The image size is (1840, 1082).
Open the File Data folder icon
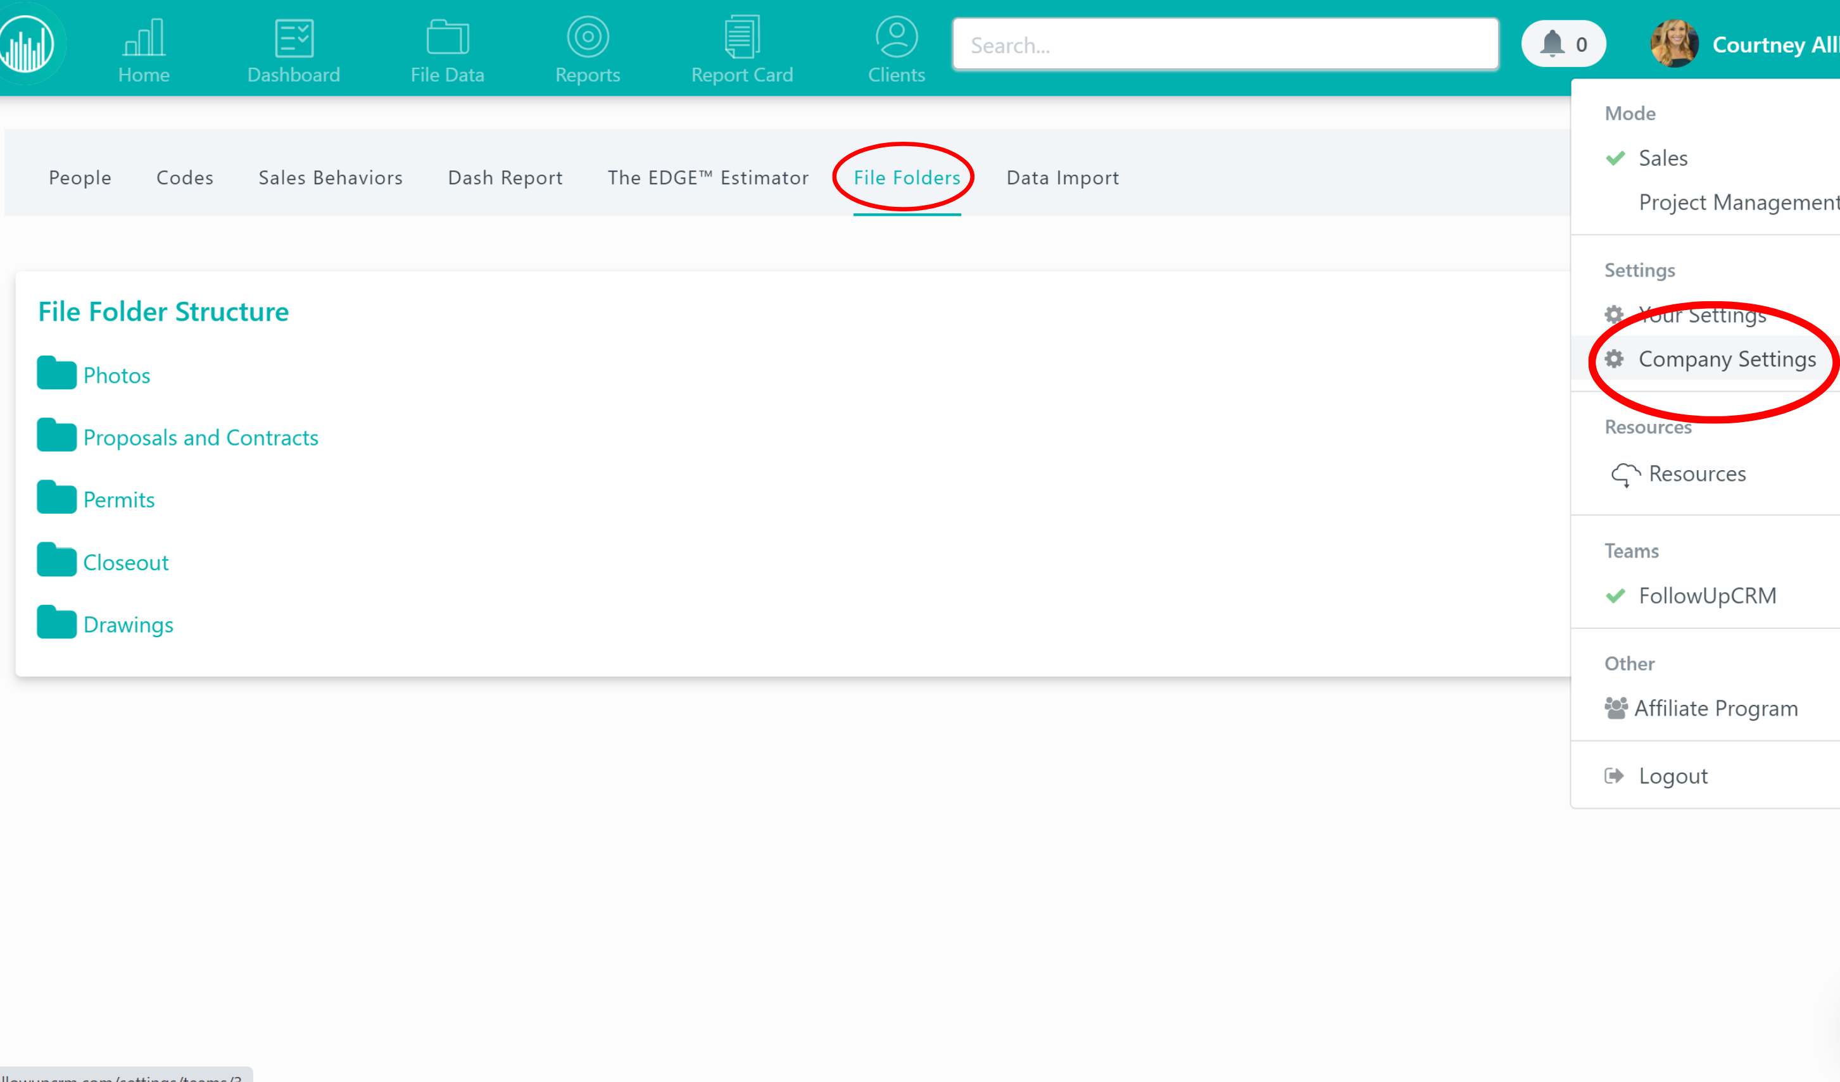448,37
